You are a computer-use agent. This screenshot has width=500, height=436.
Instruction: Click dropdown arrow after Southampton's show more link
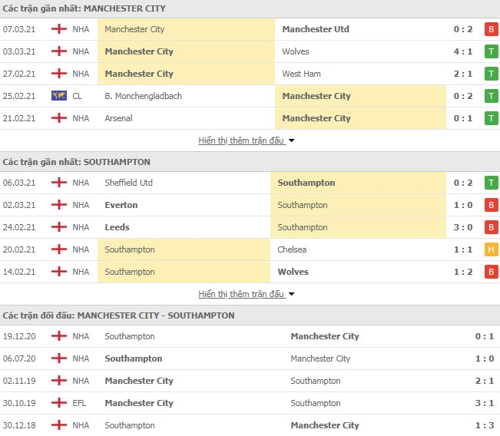click(291, 294)
